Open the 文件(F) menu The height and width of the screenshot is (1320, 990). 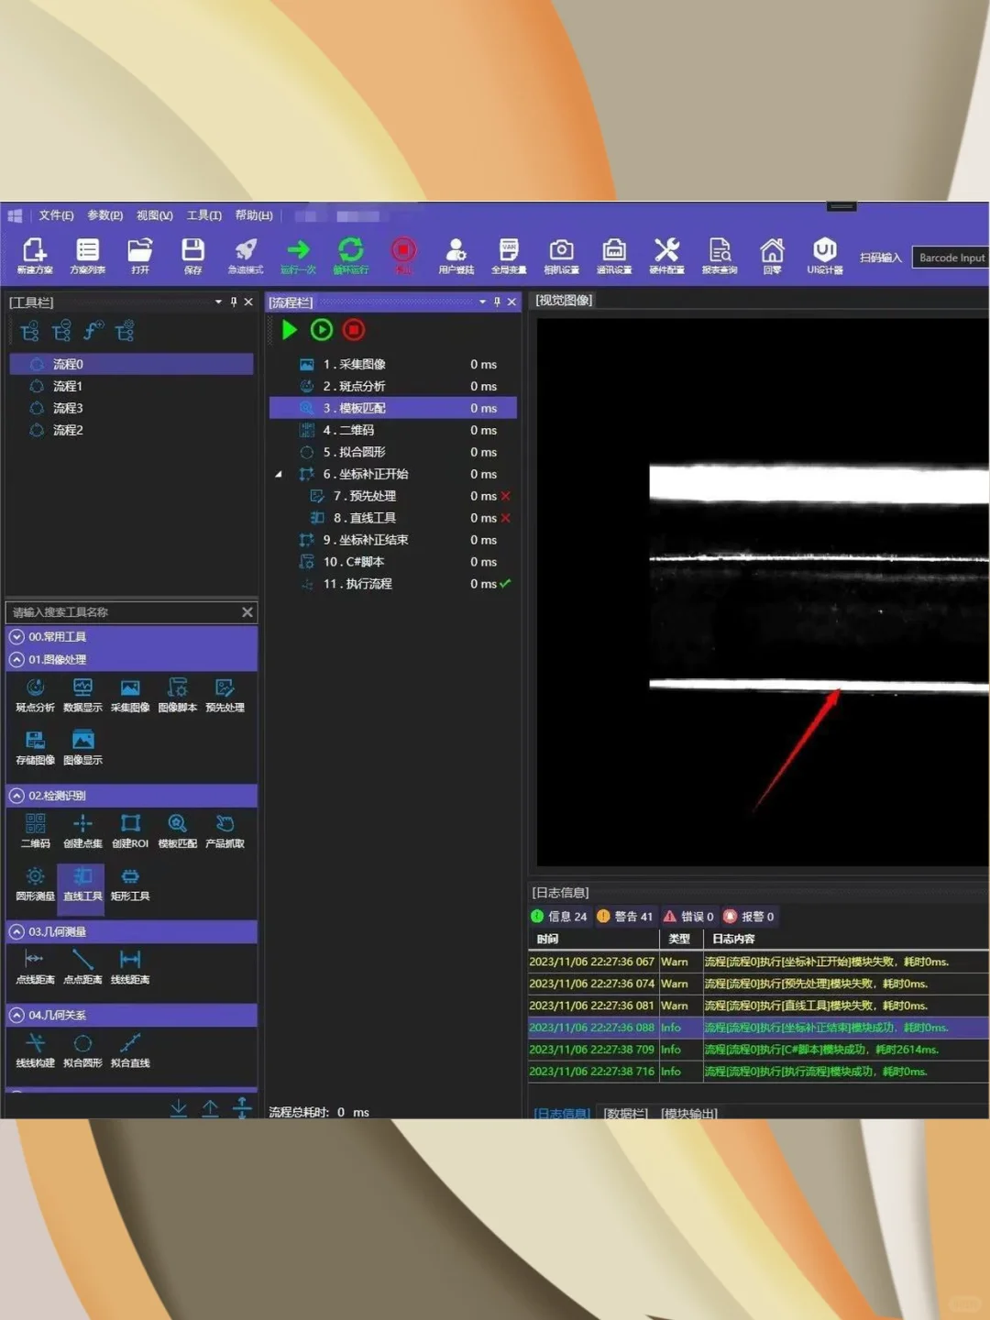pos(56,215)
